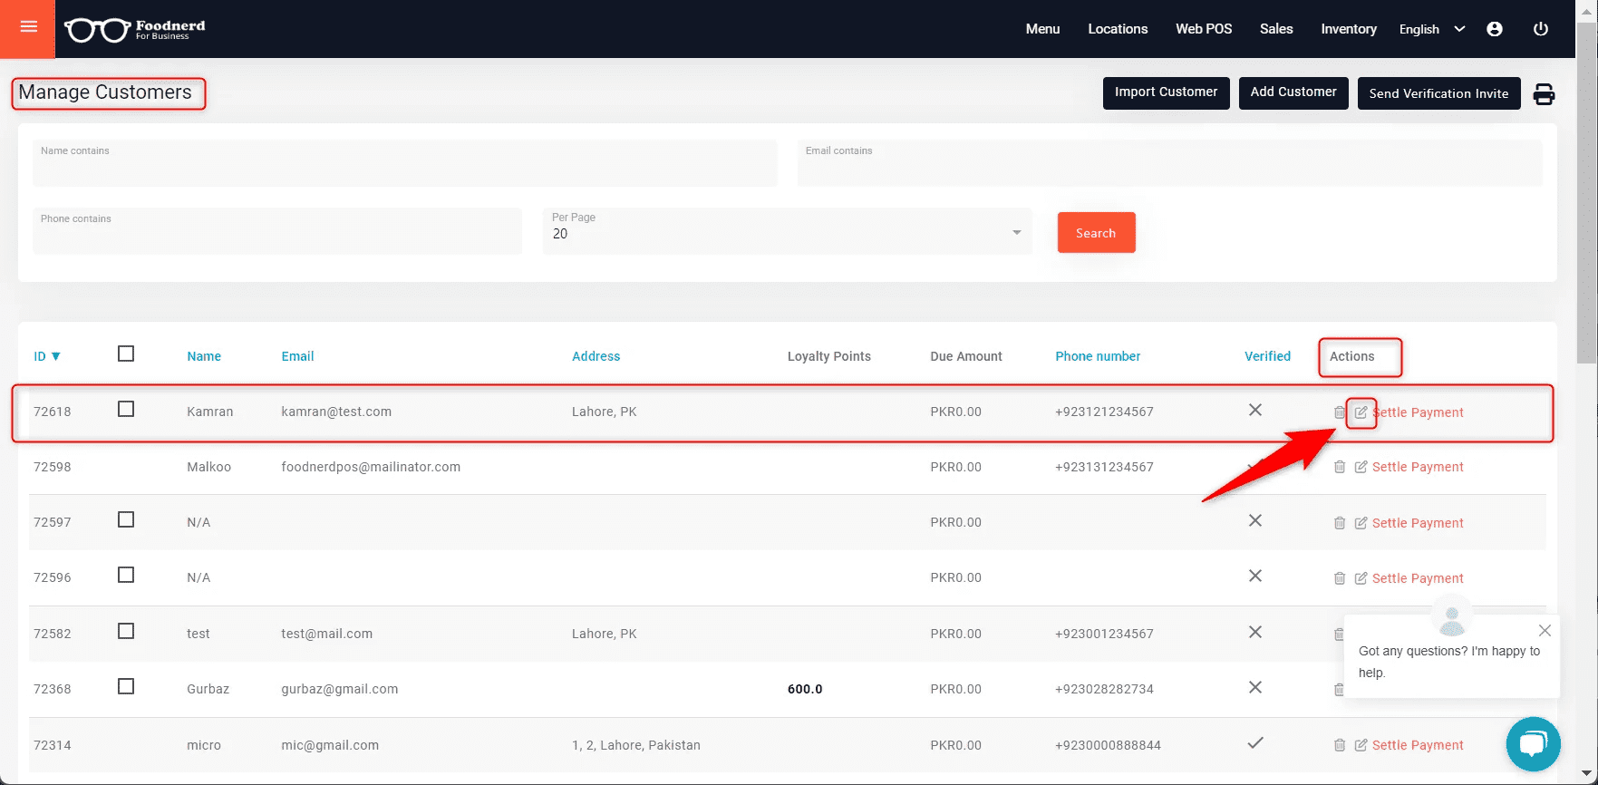Sort by Verified column header
Image resolution: width=1598 pixels, height=785 pixels.
[1267, 356]
